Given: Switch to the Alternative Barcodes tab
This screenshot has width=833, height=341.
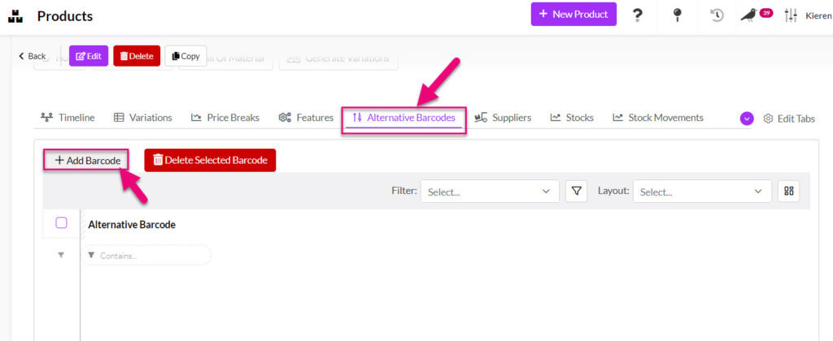Looking at the screenshot, I should pyautogui.click(x=403, y=118).
